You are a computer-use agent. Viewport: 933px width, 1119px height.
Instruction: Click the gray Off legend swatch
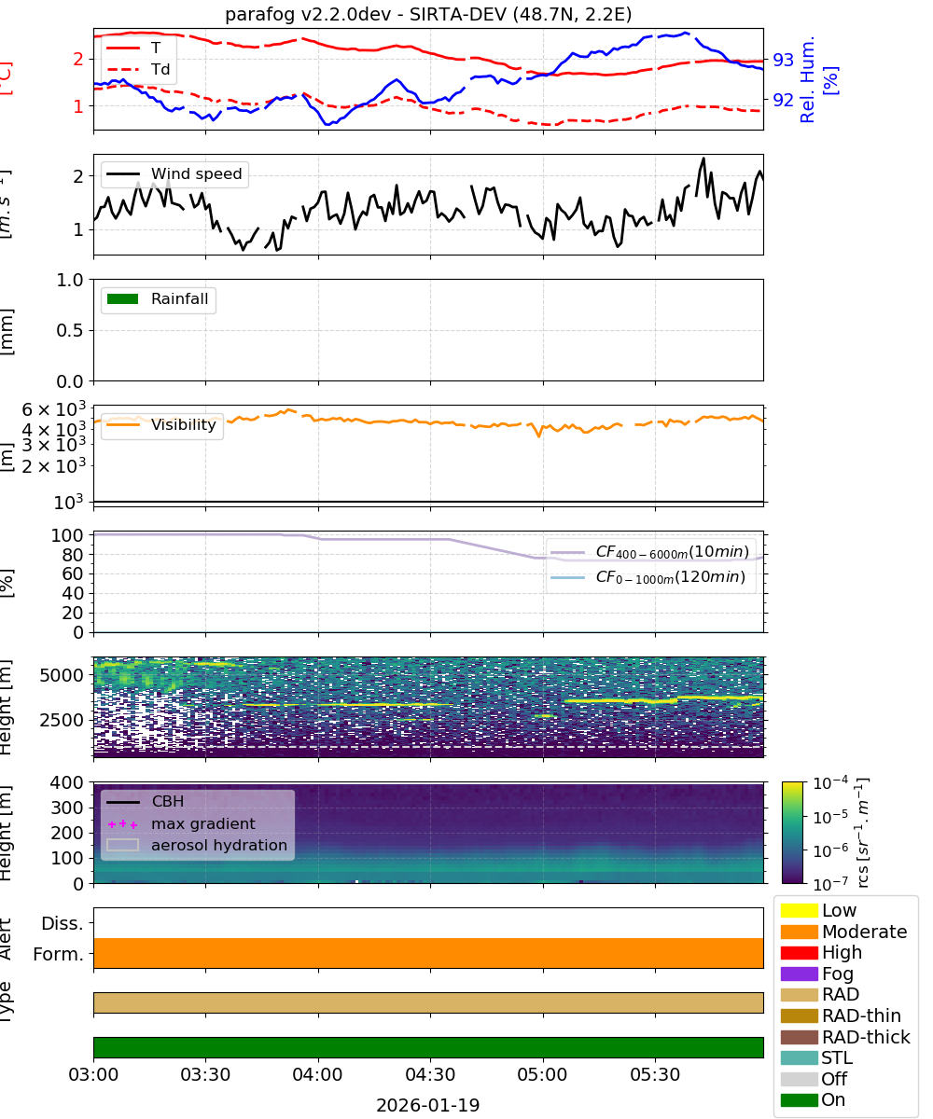(799, 1079)
